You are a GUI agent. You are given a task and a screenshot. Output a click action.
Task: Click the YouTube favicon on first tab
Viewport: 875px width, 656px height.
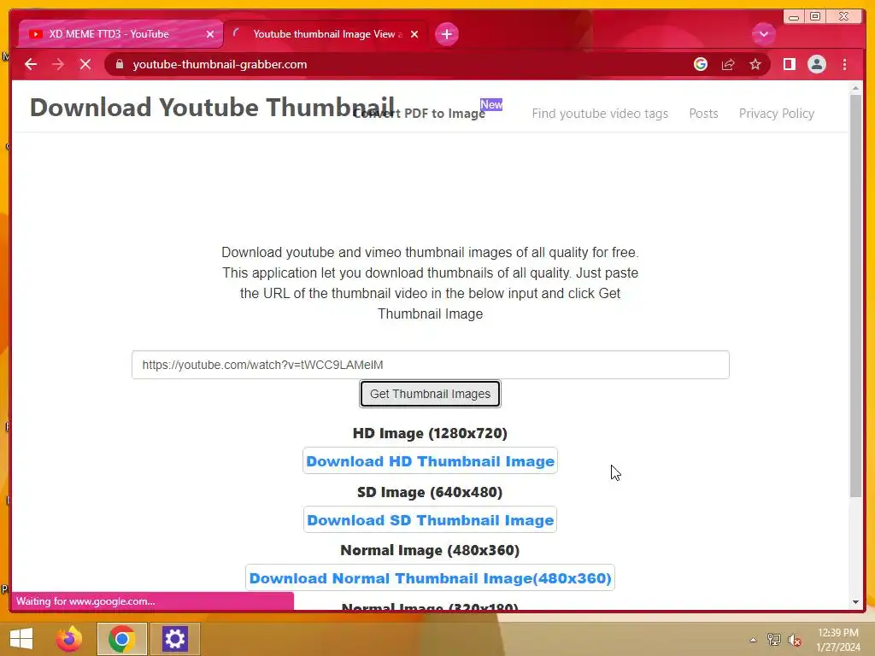(36, 34)
